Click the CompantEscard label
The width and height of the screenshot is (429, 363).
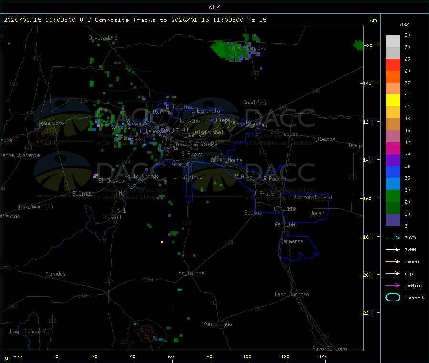(313, 197)
